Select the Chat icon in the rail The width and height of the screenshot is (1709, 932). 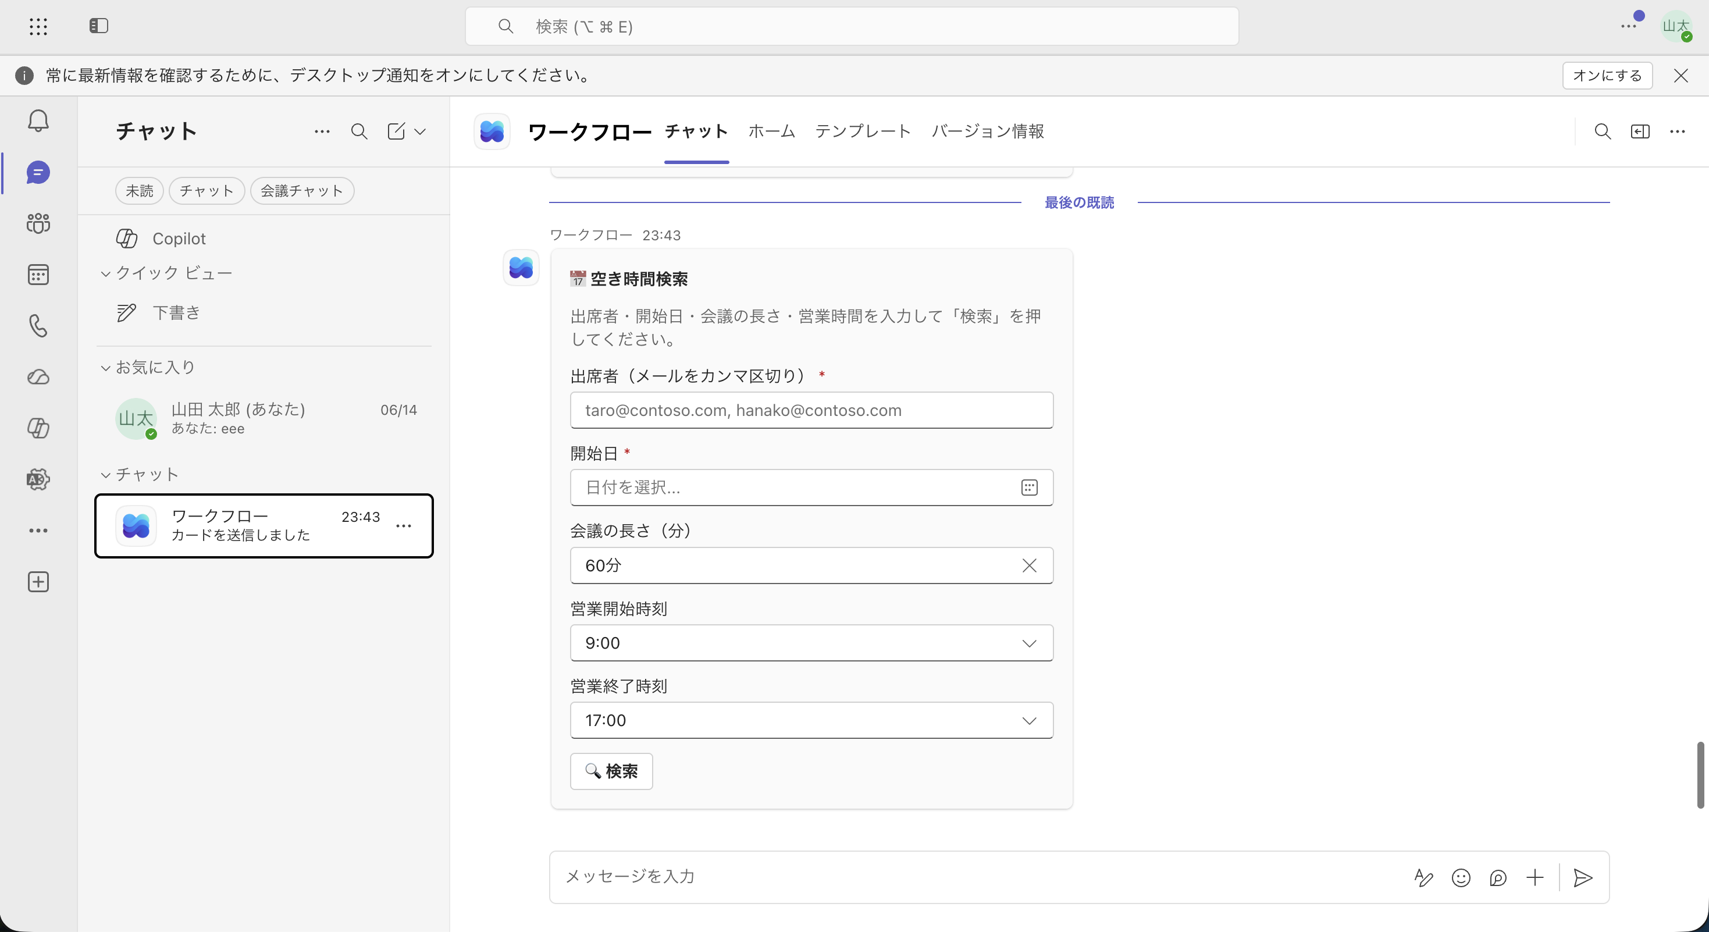[x=38, y=172]
